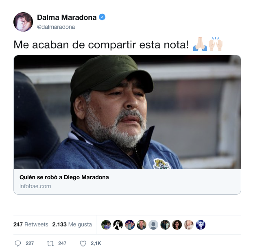Click the infobae.com domain link
253x252 pixels.
(x=35, y=186)
